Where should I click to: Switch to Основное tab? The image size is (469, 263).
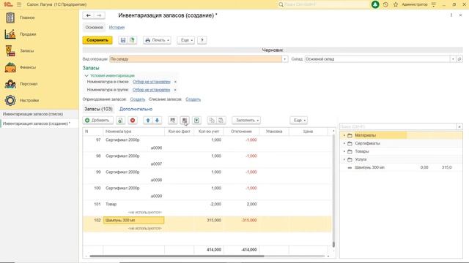[95, 28]
